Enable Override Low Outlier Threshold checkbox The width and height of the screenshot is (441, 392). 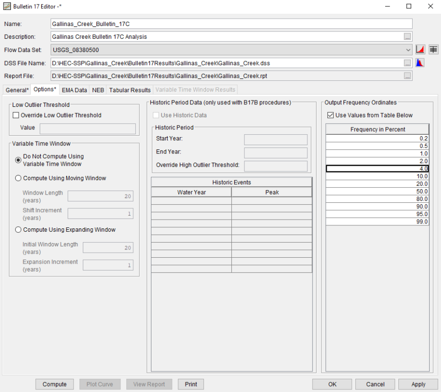click(x=16, y=115)
